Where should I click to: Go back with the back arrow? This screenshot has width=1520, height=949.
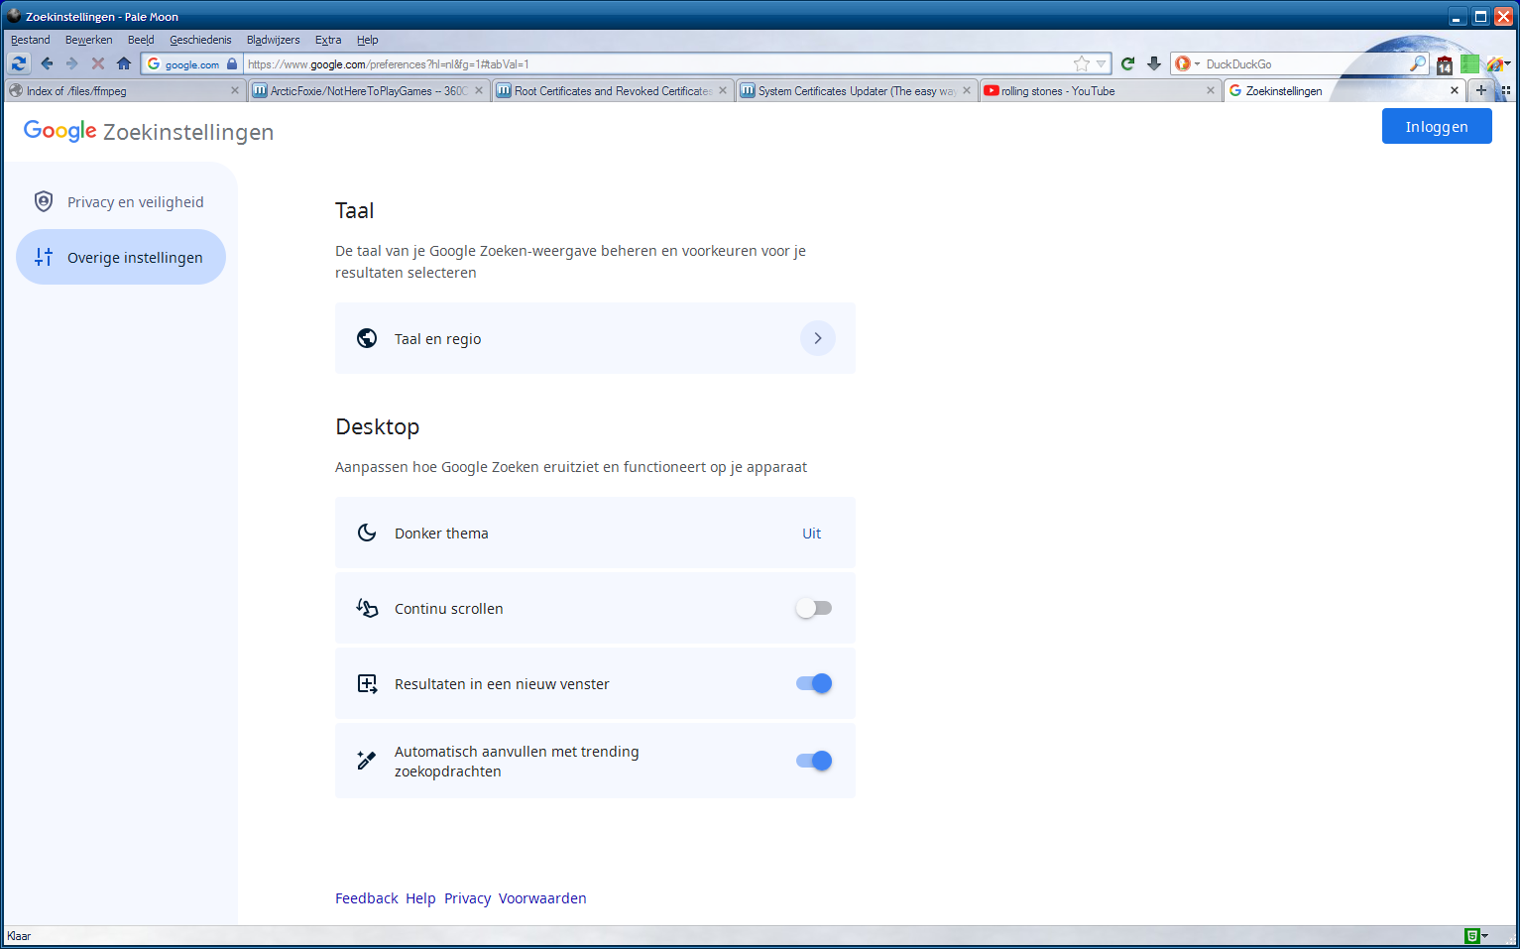click(x=47, y=63)
